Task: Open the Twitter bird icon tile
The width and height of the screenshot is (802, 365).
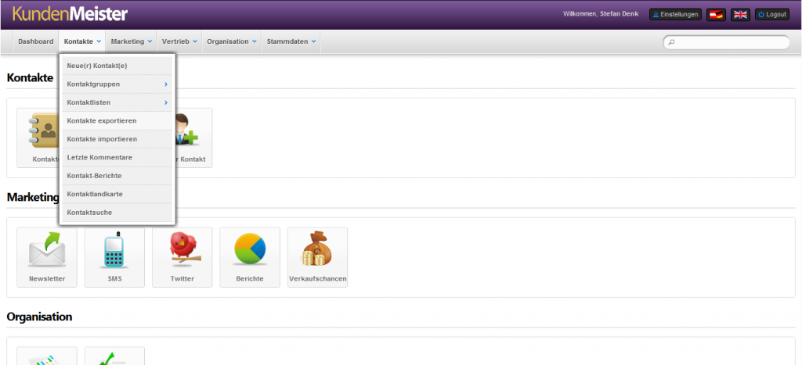Action: pos(182,257)
